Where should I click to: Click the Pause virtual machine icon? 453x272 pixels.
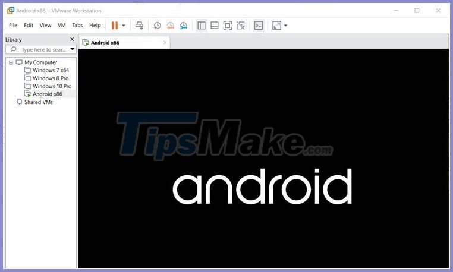(115, 26)
